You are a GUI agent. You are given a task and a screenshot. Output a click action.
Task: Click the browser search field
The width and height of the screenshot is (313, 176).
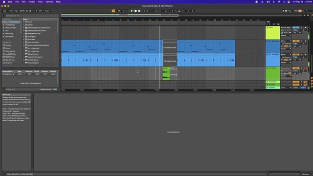[32, 16]
